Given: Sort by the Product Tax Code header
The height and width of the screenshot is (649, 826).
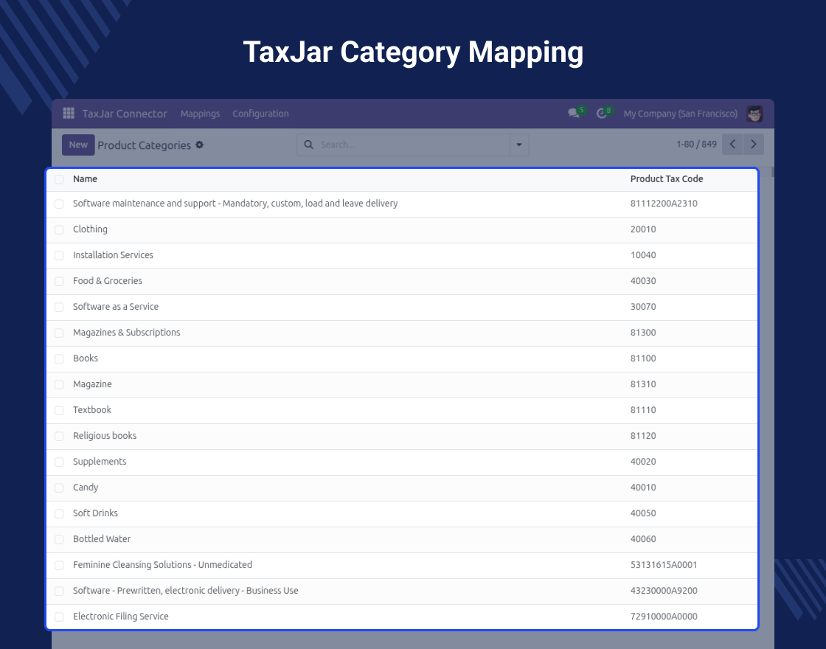Looking at the screenshot, I should point(667,179).
